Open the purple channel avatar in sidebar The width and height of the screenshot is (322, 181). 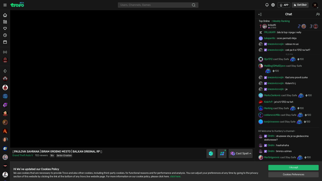pyautogui.click(x=5, y=105)
